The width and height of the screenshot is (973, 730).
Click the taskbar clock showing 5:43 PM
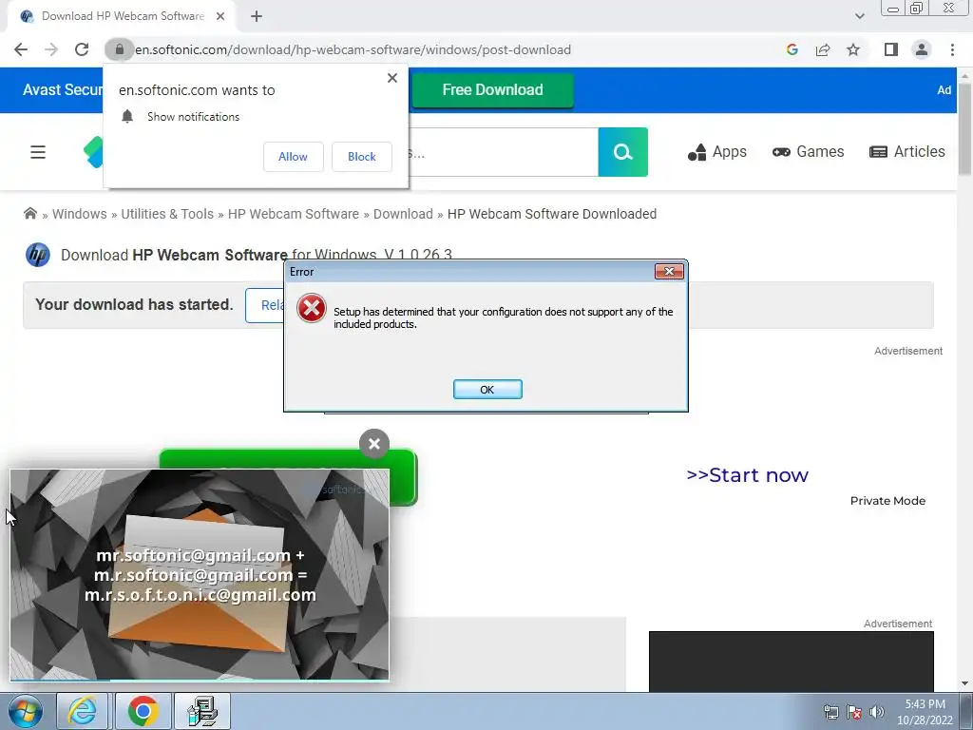pos(925,712)
